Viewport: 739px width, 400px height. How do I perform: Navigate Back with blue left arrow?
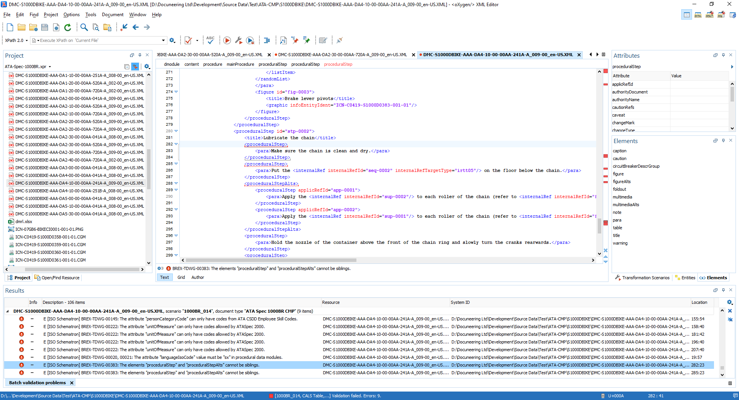point(135,27)
